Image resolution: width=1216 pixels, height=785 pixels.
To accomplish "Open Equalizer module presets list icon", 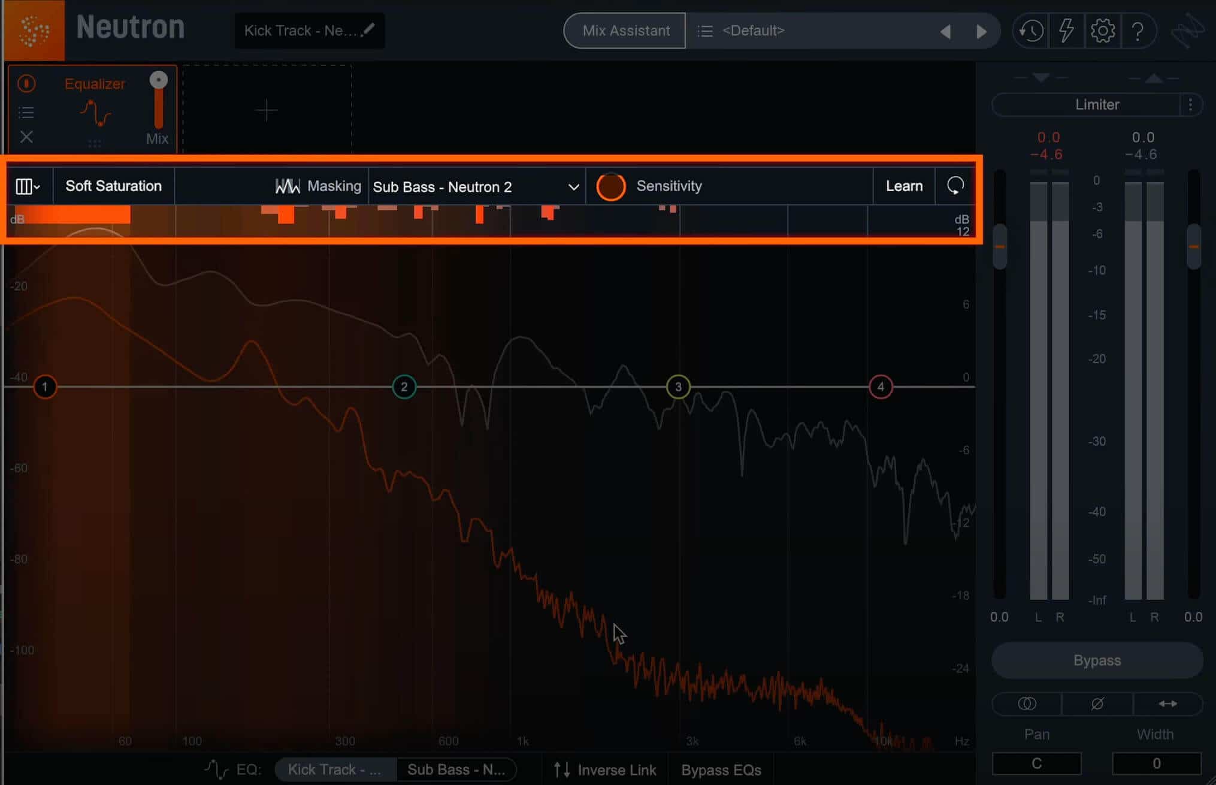I will (x=26, y=112).
